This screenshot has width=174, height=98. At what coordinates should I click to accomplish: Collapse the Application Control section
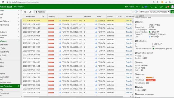136,53
